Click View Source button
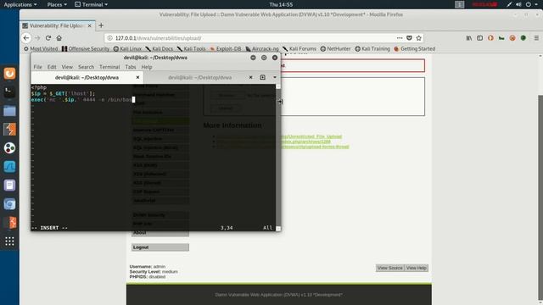The image size is (543, 305). coord(390,268)
